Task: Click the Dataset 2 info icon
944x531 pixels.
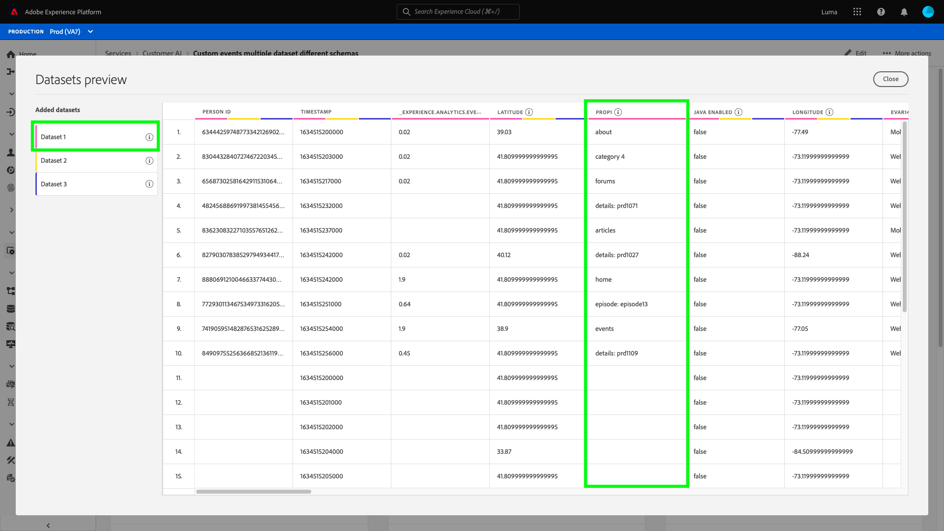Action: [149, 161]
